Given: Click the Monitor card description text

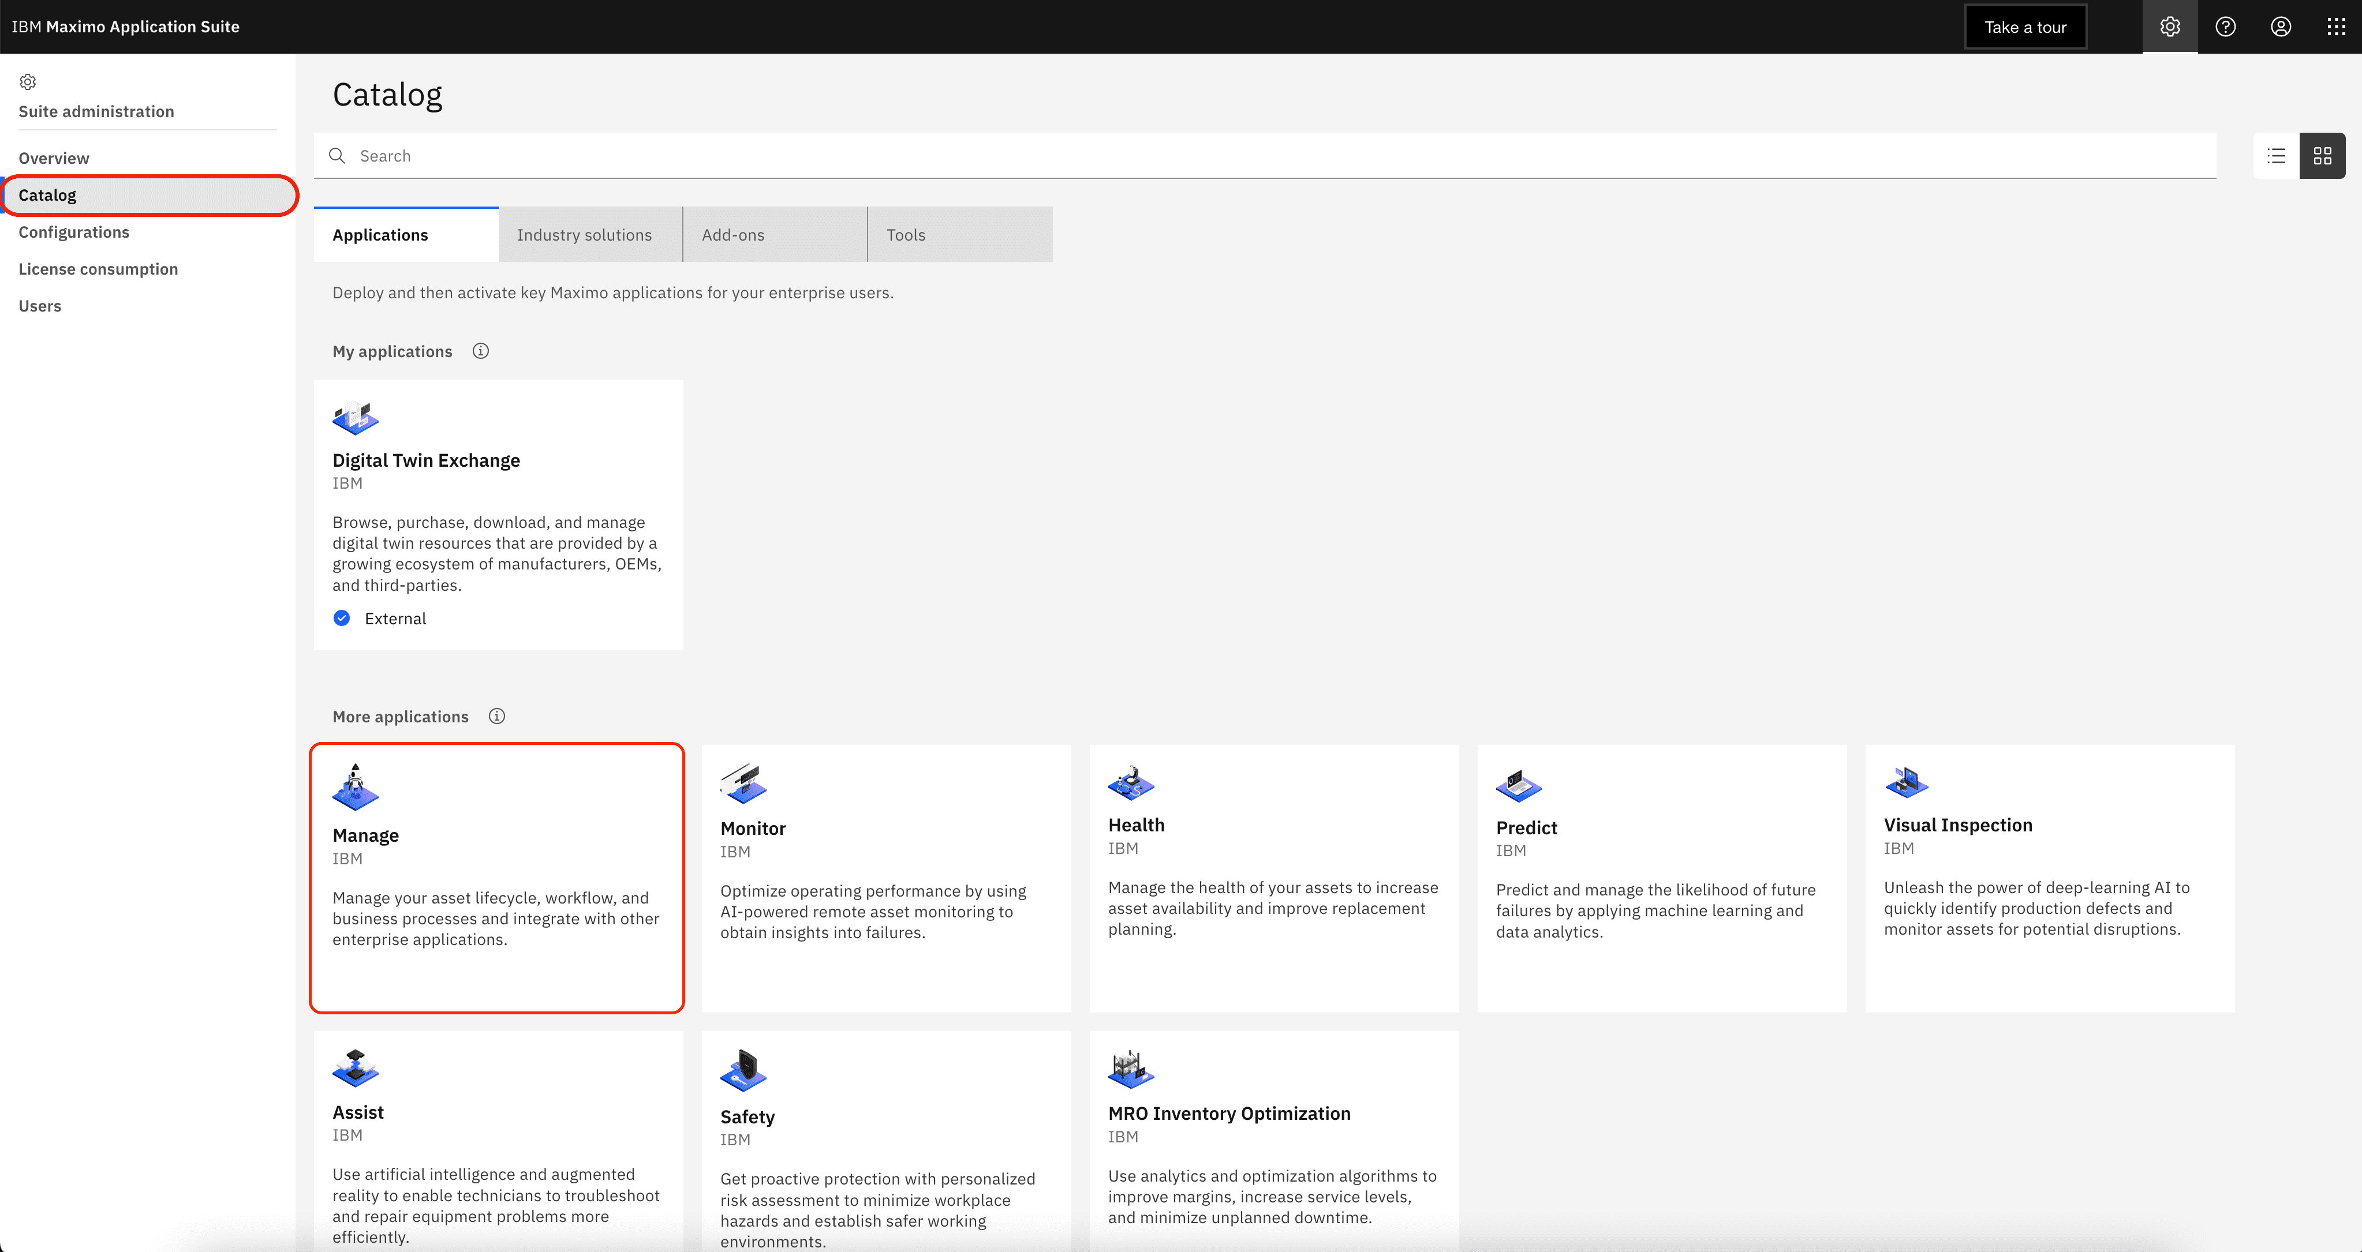Looking at the screenshot, I should [874, 911].
